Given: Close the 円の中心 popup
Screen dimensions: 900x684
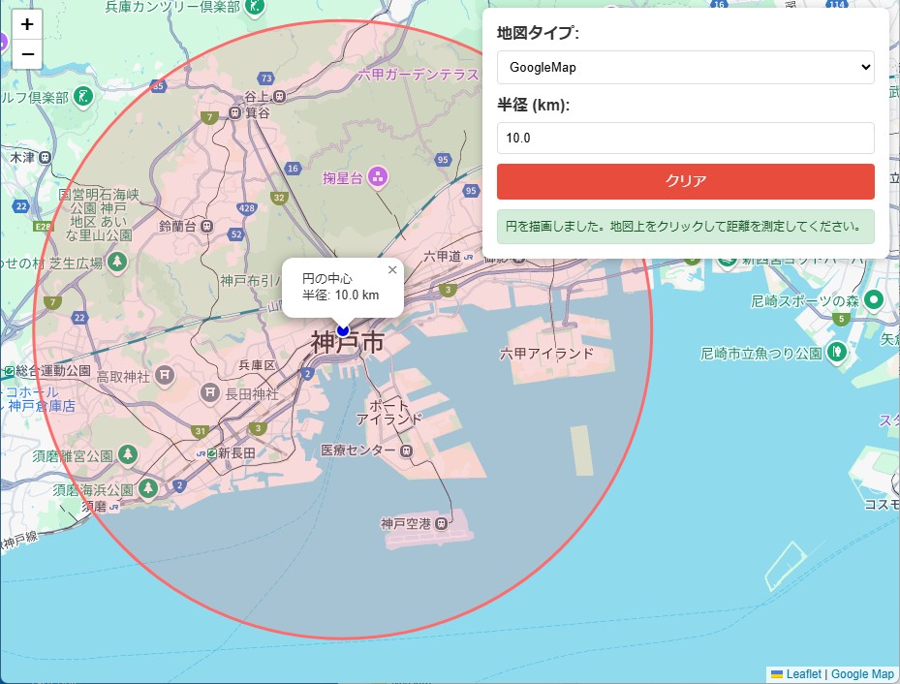Looking at the screenshot, I should pyautogui.click(x=392, y=269).
